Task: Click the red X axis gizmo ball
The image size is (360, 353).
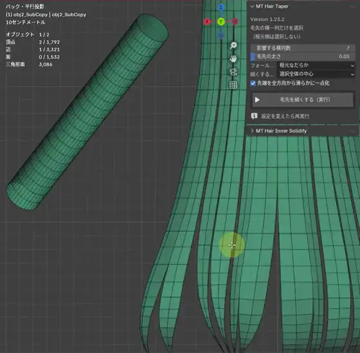Action: click(x=207, y=22)
